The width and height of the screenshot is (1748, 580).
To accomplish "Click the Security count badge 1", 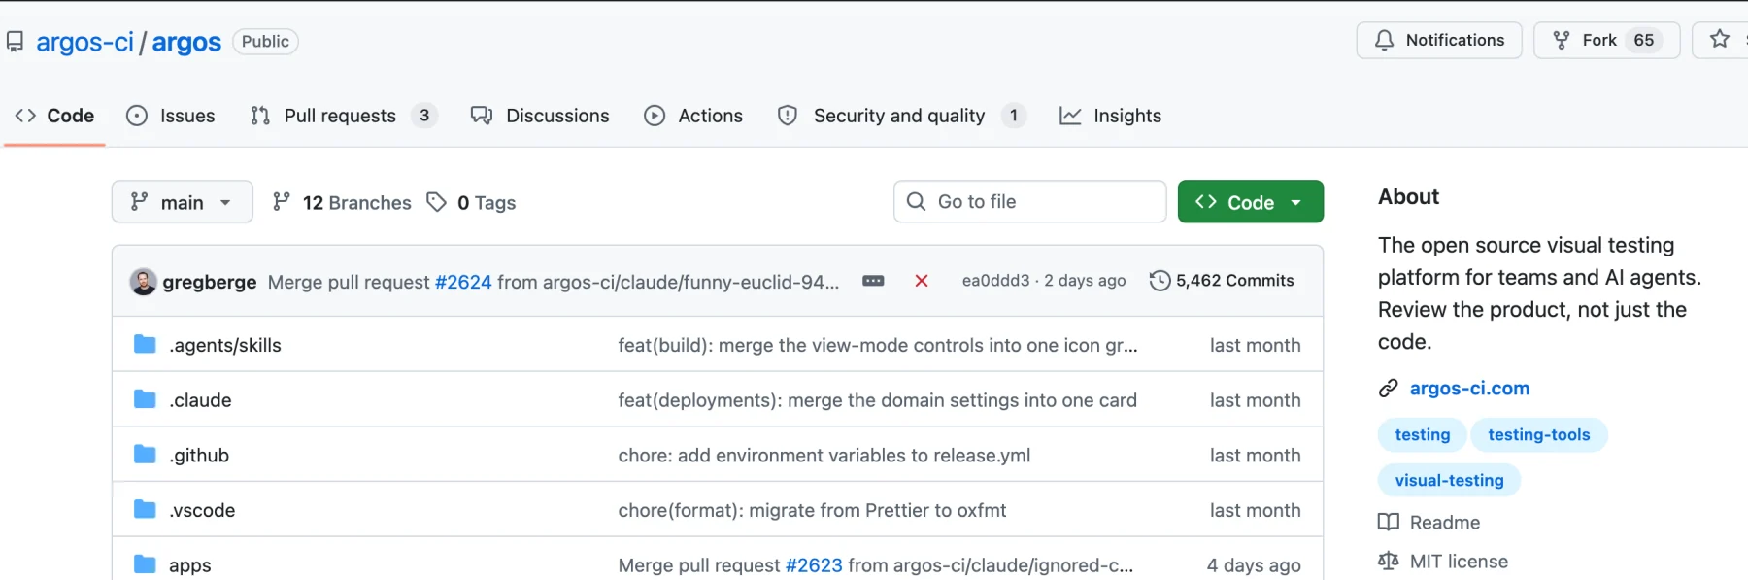I will (x=1013, y=116).
